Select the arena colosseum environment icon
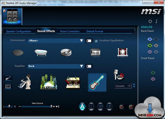This screenshot has width=165, height=119. (66, 52)
